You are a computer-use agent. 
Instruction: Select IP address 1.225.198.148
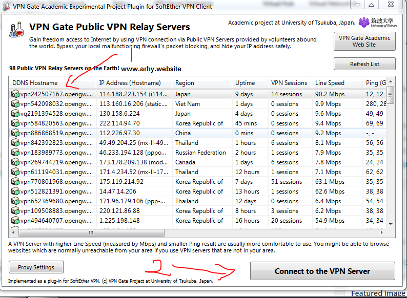tap(119, 221)
